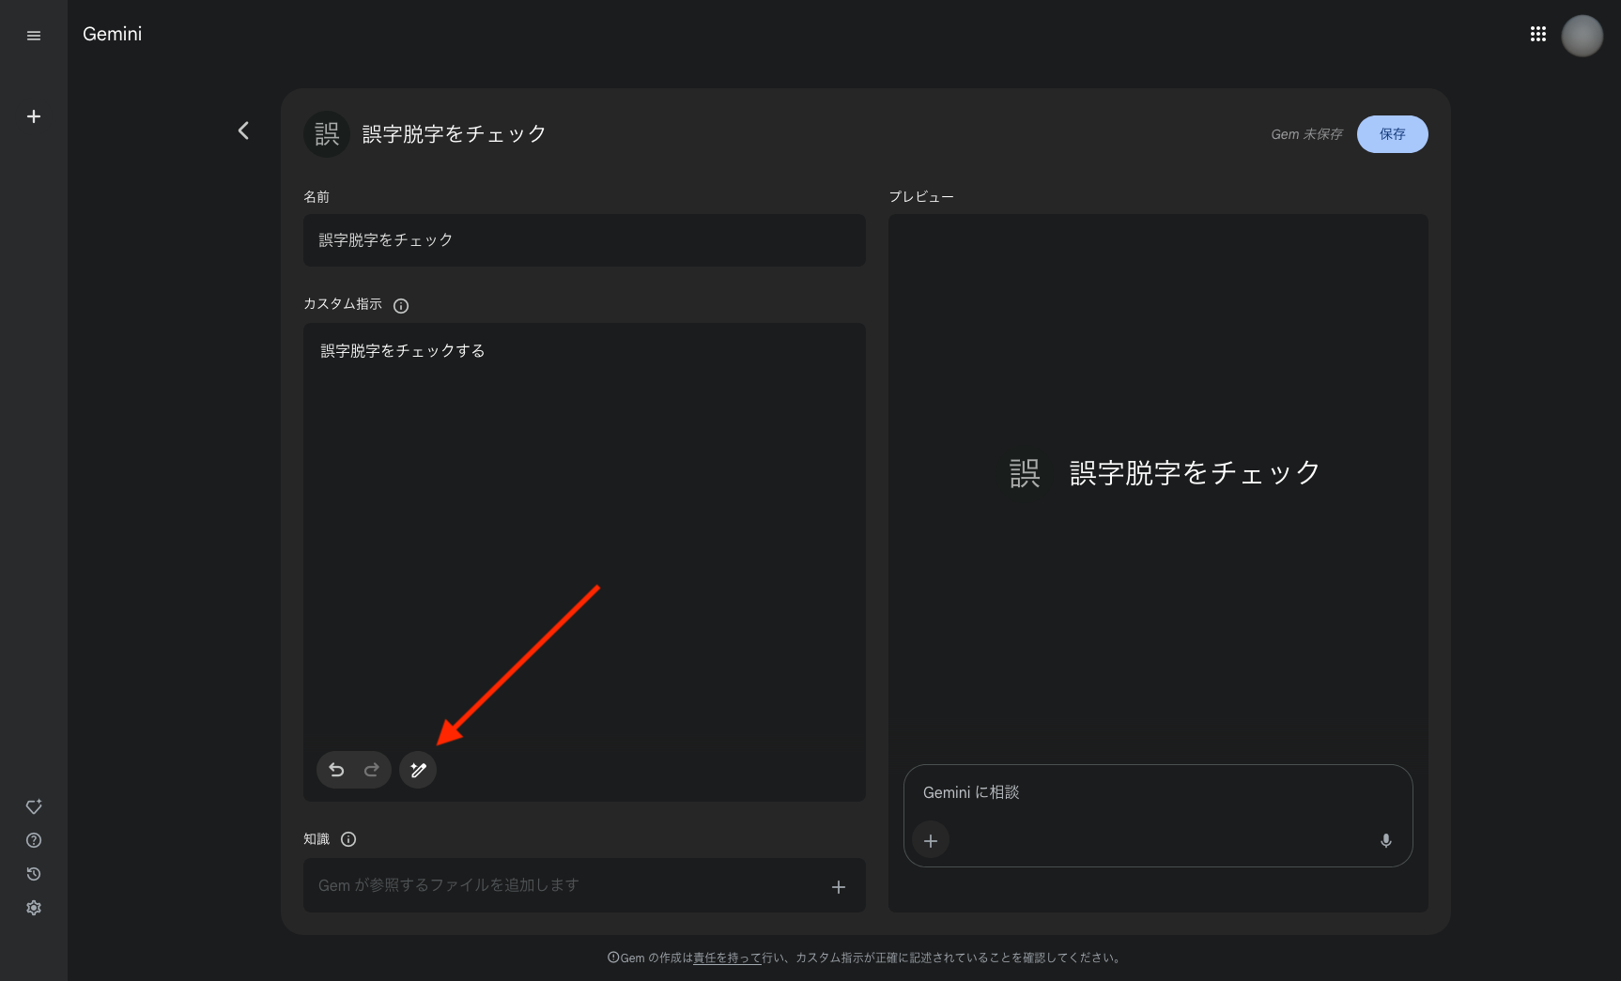Click the undo icon in the instructions editor
Viewport: 1621px width, 981px height.
pyautogui.click(x=335, y=770)
